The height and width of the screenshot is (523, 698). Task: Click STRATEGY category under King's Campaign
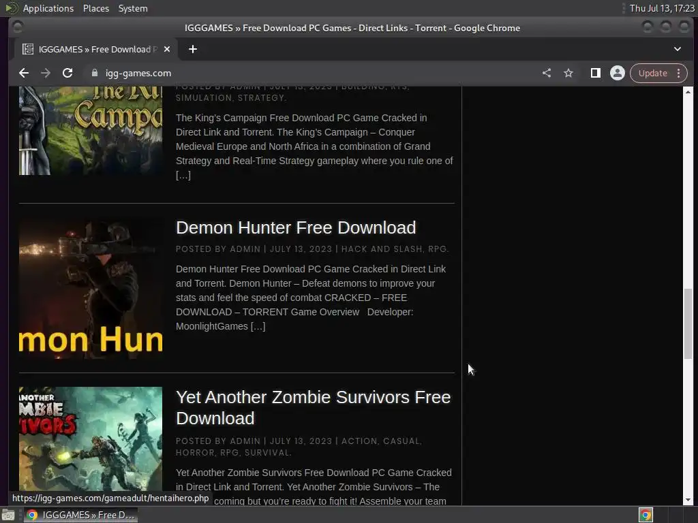point(261,98)
